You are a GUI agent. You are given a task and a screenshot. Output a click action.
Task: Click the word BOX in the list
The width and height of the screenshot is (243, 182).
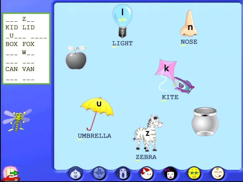(x=12, y=44)
